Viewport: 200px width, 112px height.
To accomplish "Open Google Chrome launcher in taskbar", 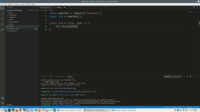I will click(21, 110).
